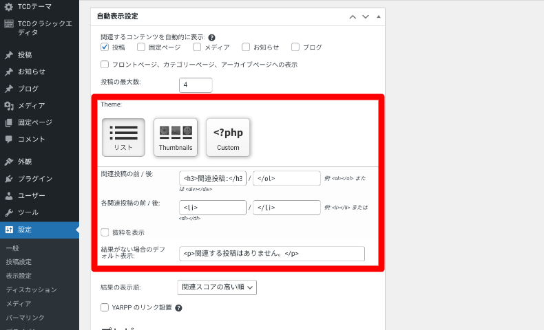Screen dimensions: 544x330
Task: Select the リスト list theme
Action: (123, 137)
